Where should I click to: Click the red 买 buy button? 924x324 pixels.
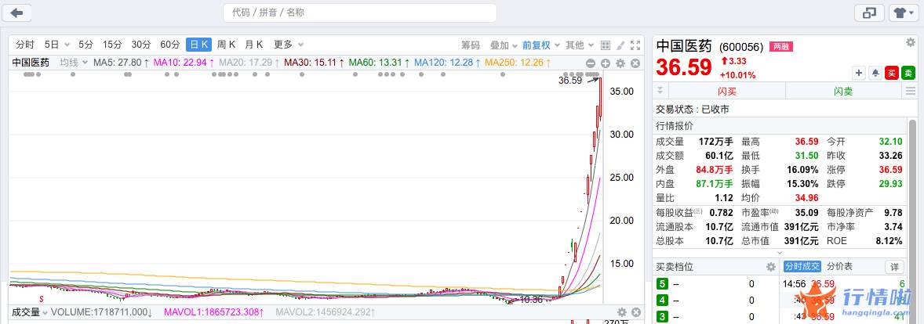[892, 73]
